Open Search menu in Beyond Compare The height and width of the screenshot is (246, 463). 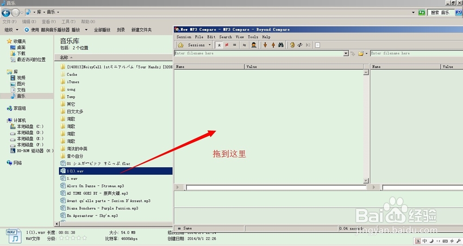225,37
